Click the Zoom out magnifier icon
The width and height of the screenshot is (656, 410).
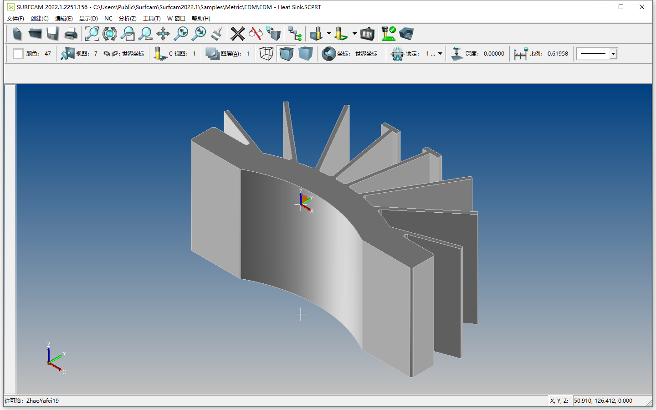pos(145,34)
